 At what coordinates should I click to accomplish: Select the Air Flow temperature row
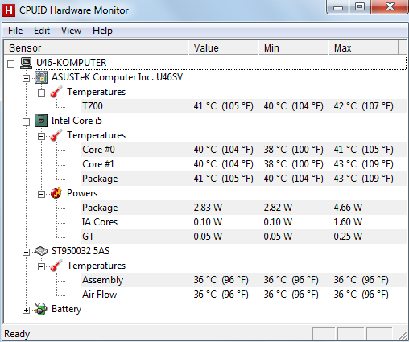point(243,295)
